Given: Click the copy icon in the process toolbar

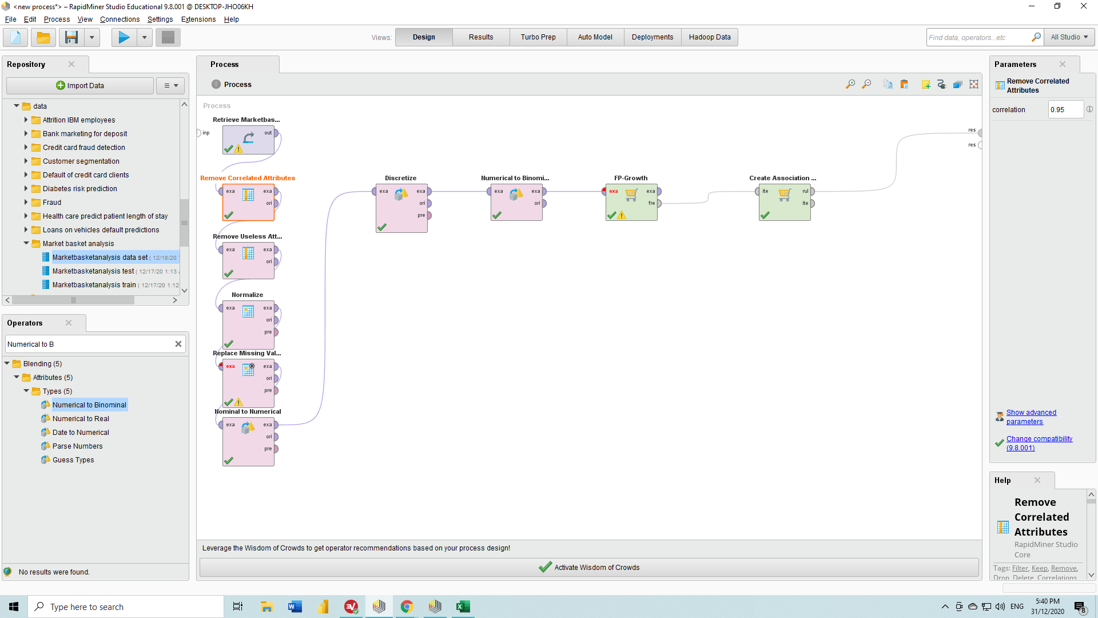Looking at the screenshot, I should tap(888, 85).
